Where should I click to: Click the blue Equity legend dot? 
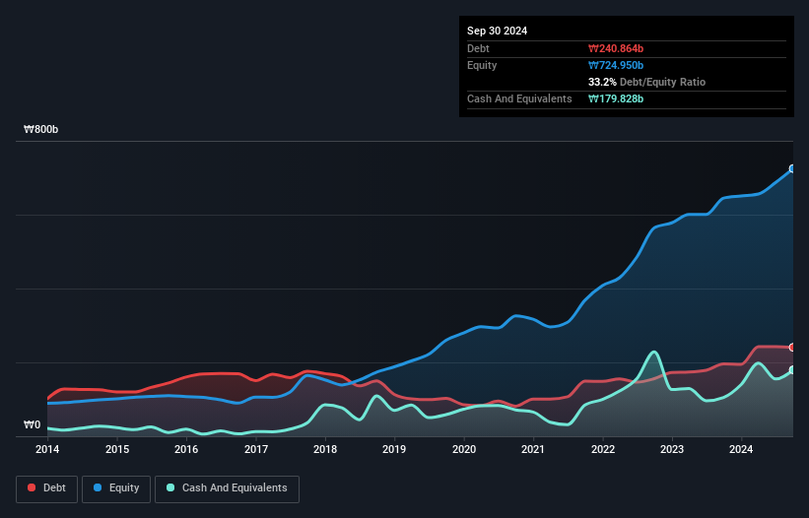[x=98, y=487]
